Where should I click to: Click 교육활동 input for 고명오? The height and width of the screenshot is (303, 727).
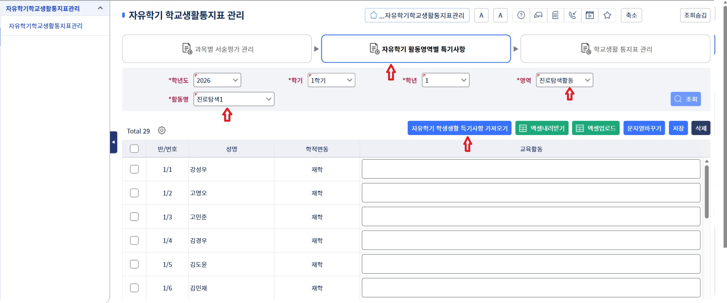(x=531, y=193)
